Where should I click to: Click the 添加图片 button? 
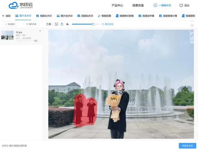(x=10, y=24)
